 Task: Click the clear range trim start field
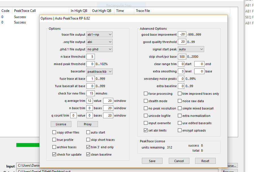(x=181, y=64)
